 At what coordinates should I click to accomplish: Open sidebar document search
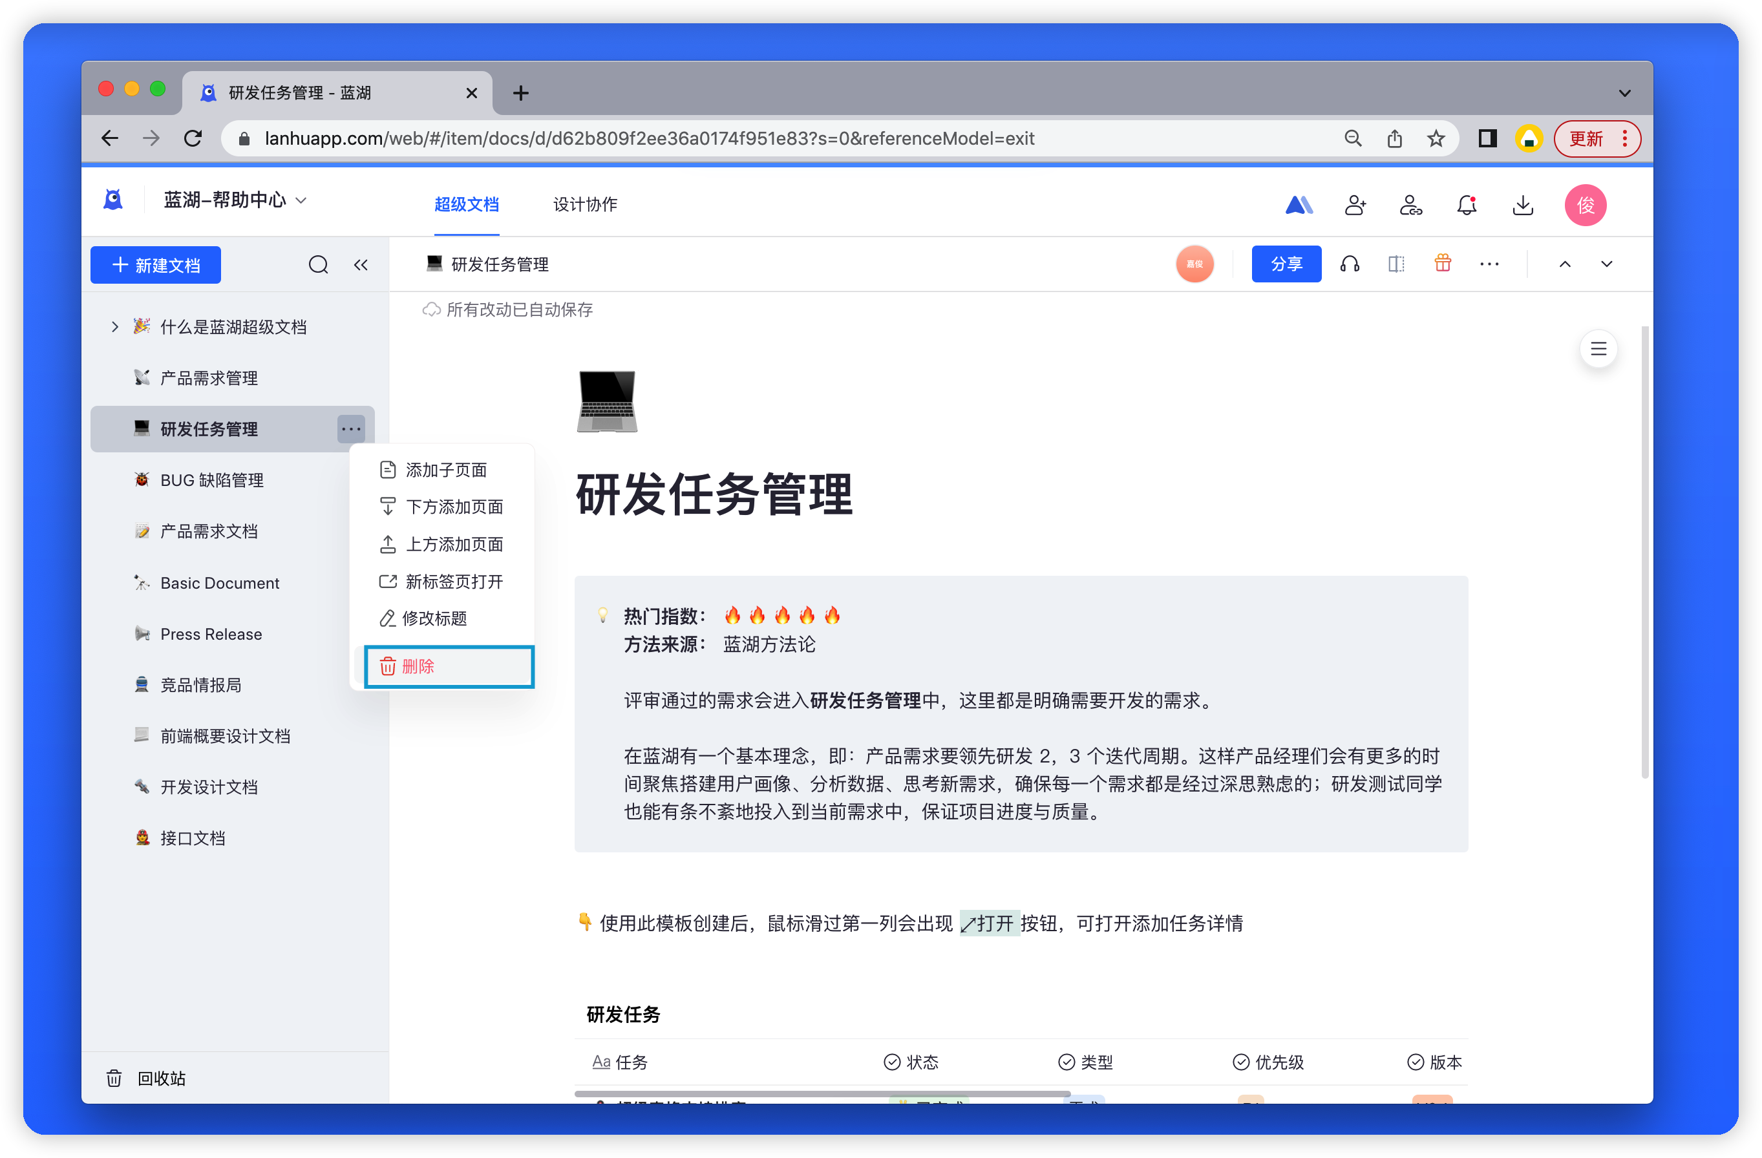[x=319, y=265]
